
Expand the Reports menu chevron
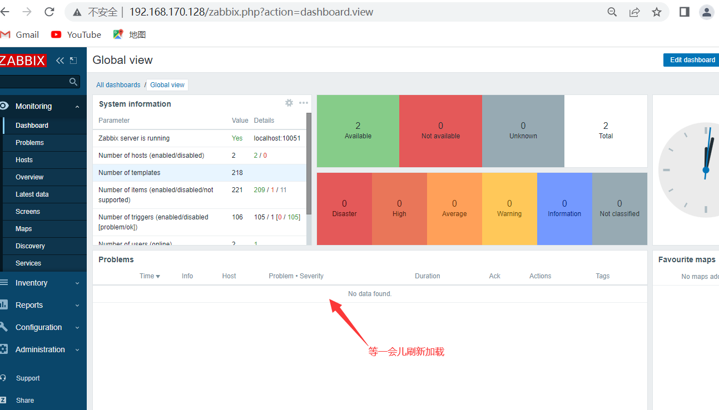tap(77, 306)
